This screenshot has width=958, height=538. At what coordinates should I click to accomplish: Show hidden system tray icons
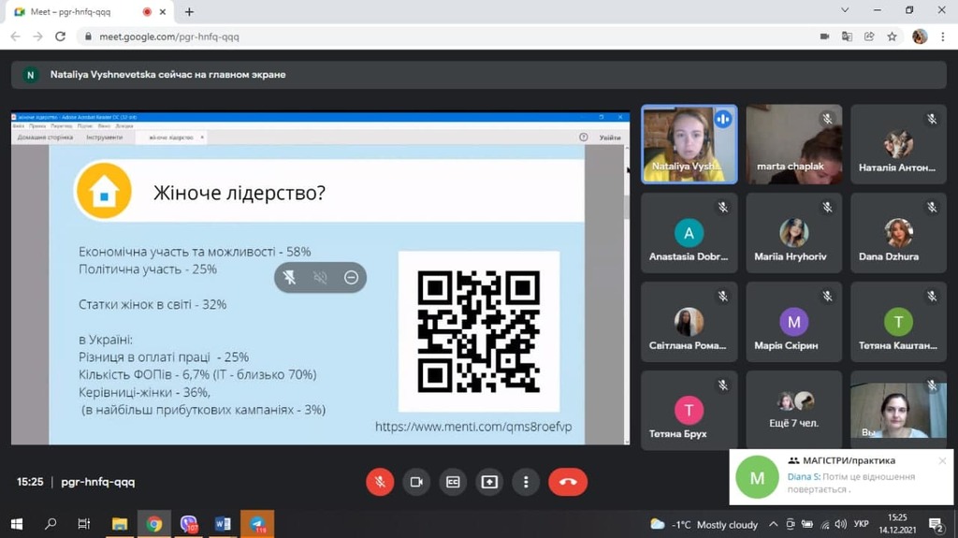point(774,524)
